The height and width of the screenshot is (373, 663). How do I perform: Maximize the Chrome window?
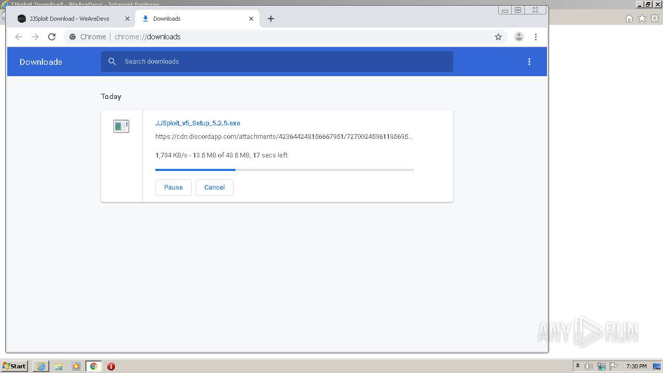point(518,10)
